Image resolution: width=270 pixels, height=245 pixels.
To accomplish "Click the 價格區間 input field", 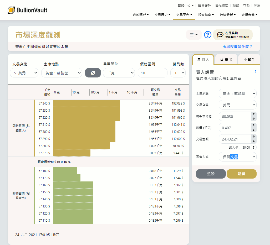I will [x=152, y=73].
